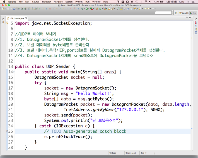Image resolution: width=198 pixels, height=158 pixels.
Task: Open the Notification Center icon
Action: coord(193,2)
